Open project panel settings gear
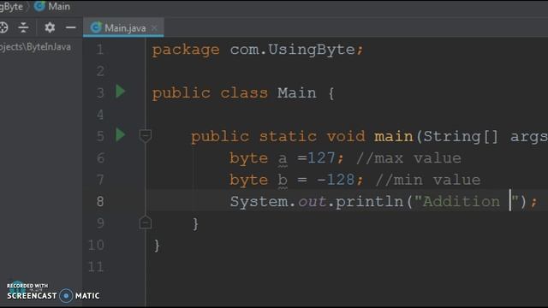The image size is (548, 308). coord(50,27)
